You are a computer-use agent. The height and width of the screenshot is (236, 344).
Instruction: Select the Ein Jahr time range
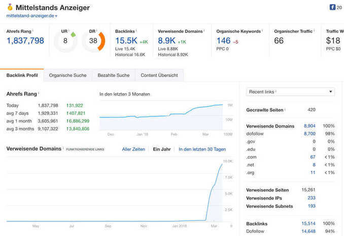click(x=162, y=149)
